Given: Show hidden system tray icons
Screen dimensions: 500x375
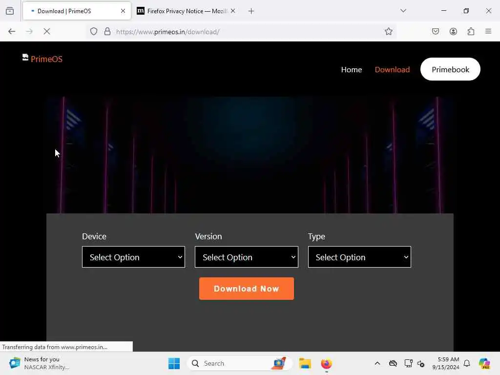Looking at the screenshot, I should click(x=377, y=363).
